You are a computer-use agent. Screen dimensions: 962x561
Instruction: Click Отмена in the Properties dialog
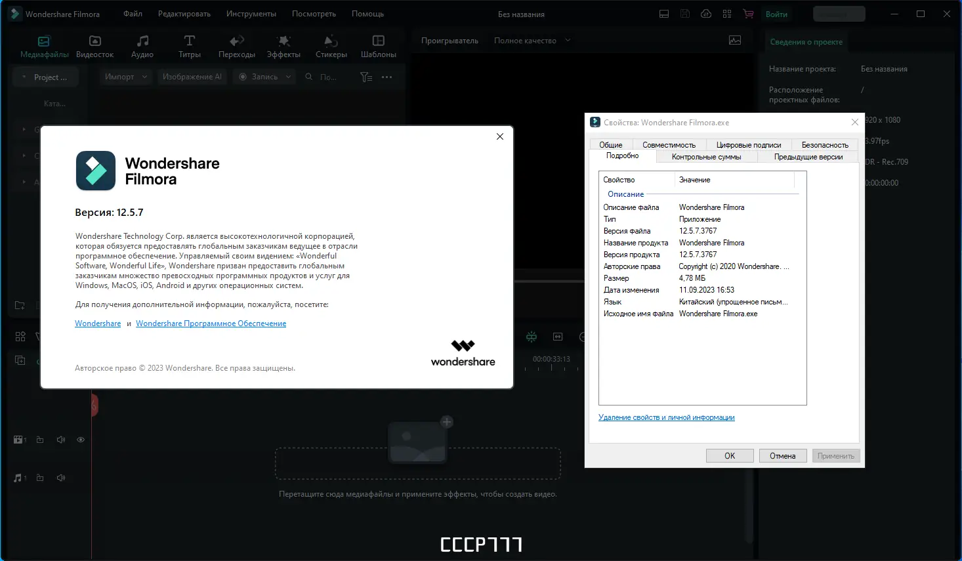click(783, 456)
